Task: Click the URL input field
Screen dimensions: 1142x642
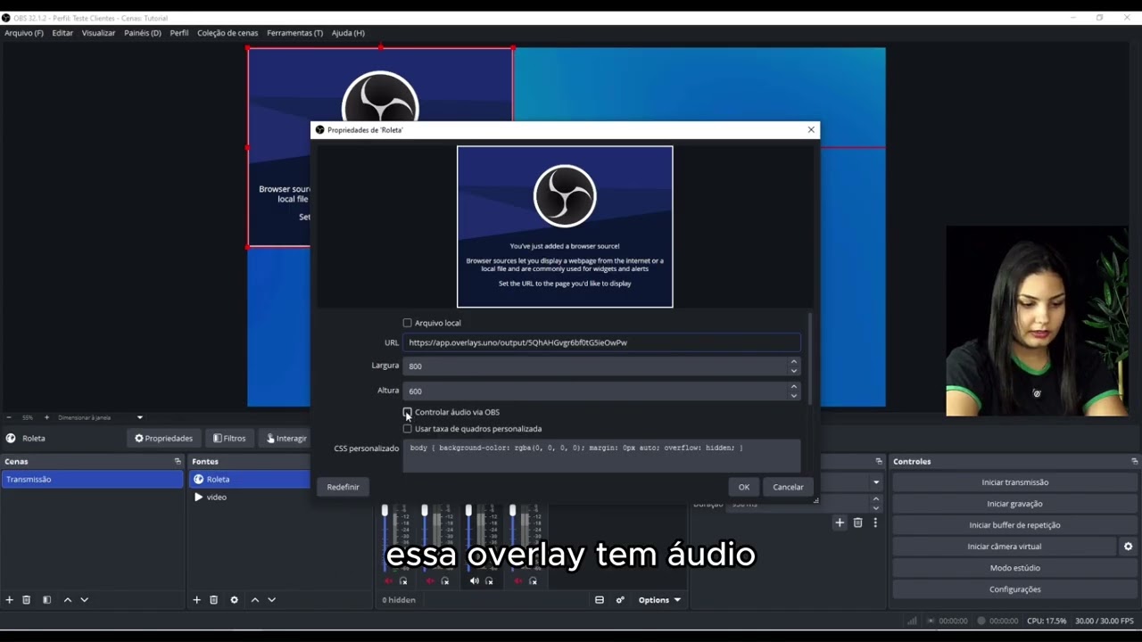Action: pyautogui.click(x=601, y=342)
